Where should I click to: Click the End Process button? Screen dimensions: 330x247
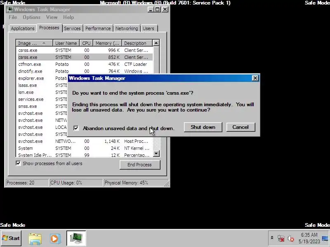pyautogui.click(x=140, y=165)
